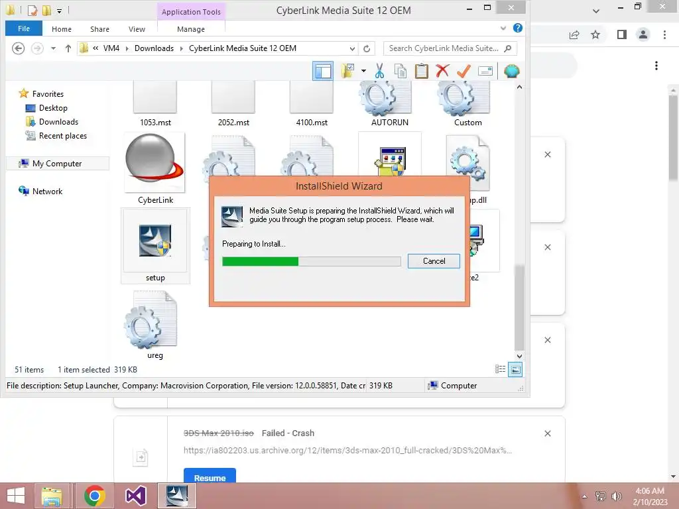
Task: Select the 2052.mst file
Action: coord(233,104)
